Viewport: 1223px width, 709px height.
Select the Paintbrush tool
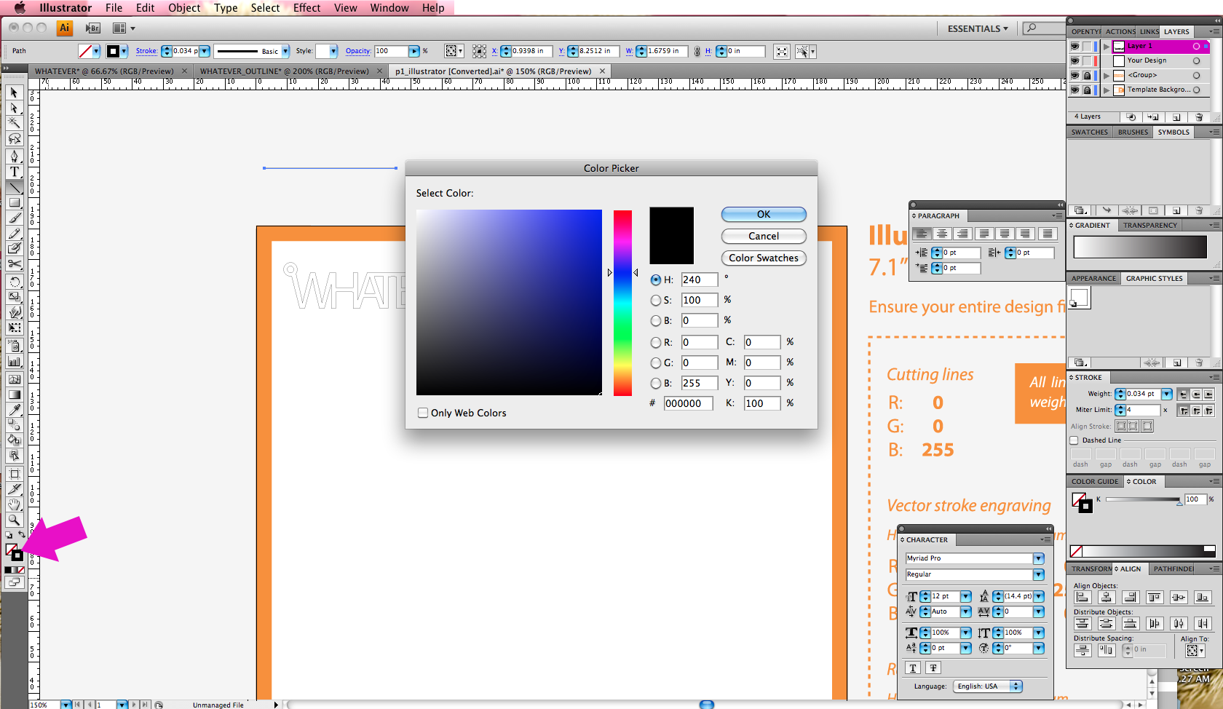point(14,218)
